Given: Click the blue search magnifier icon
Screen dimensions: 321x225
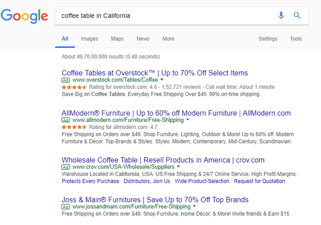Looking at the screenshot, I should [x=297, y=15].
